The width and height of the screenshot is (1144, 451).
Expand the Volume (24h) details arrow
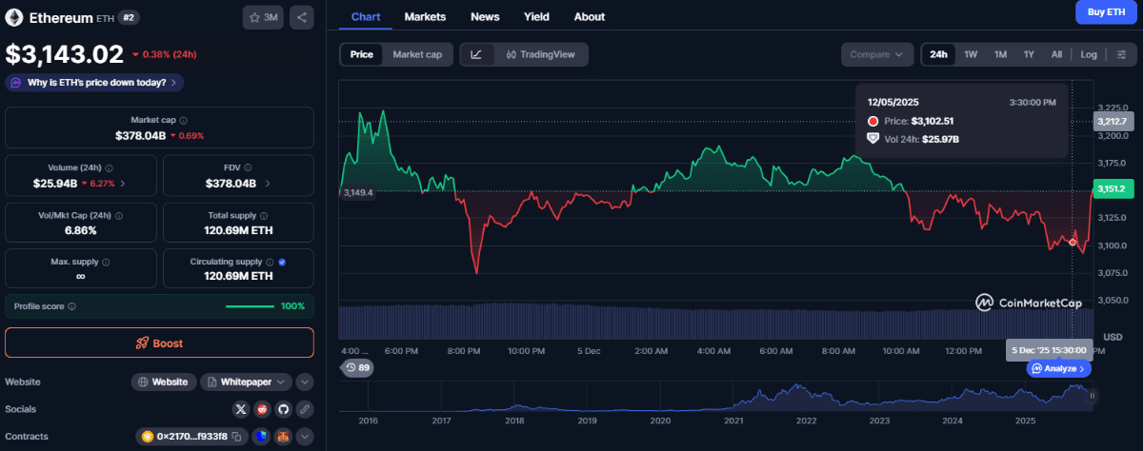[x=123, y=184]
